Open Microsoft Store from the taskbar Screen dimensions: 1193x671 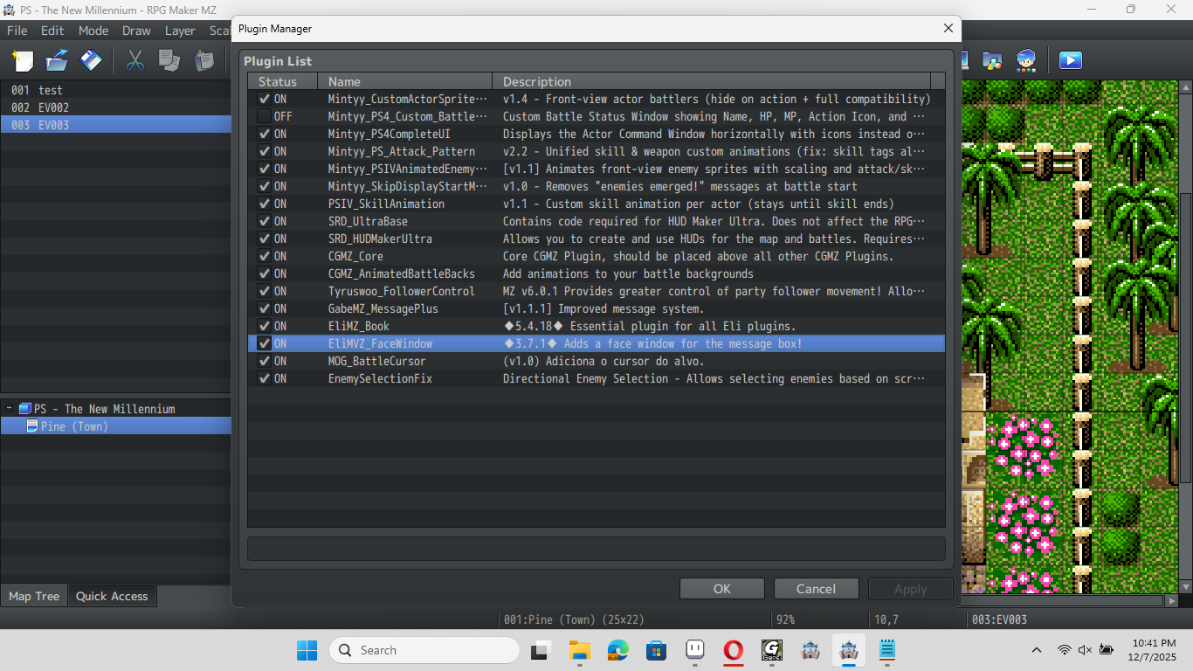coord(656,650)
